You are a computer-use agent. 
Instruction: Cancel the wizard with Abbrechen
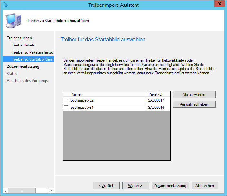click(204, 186)
